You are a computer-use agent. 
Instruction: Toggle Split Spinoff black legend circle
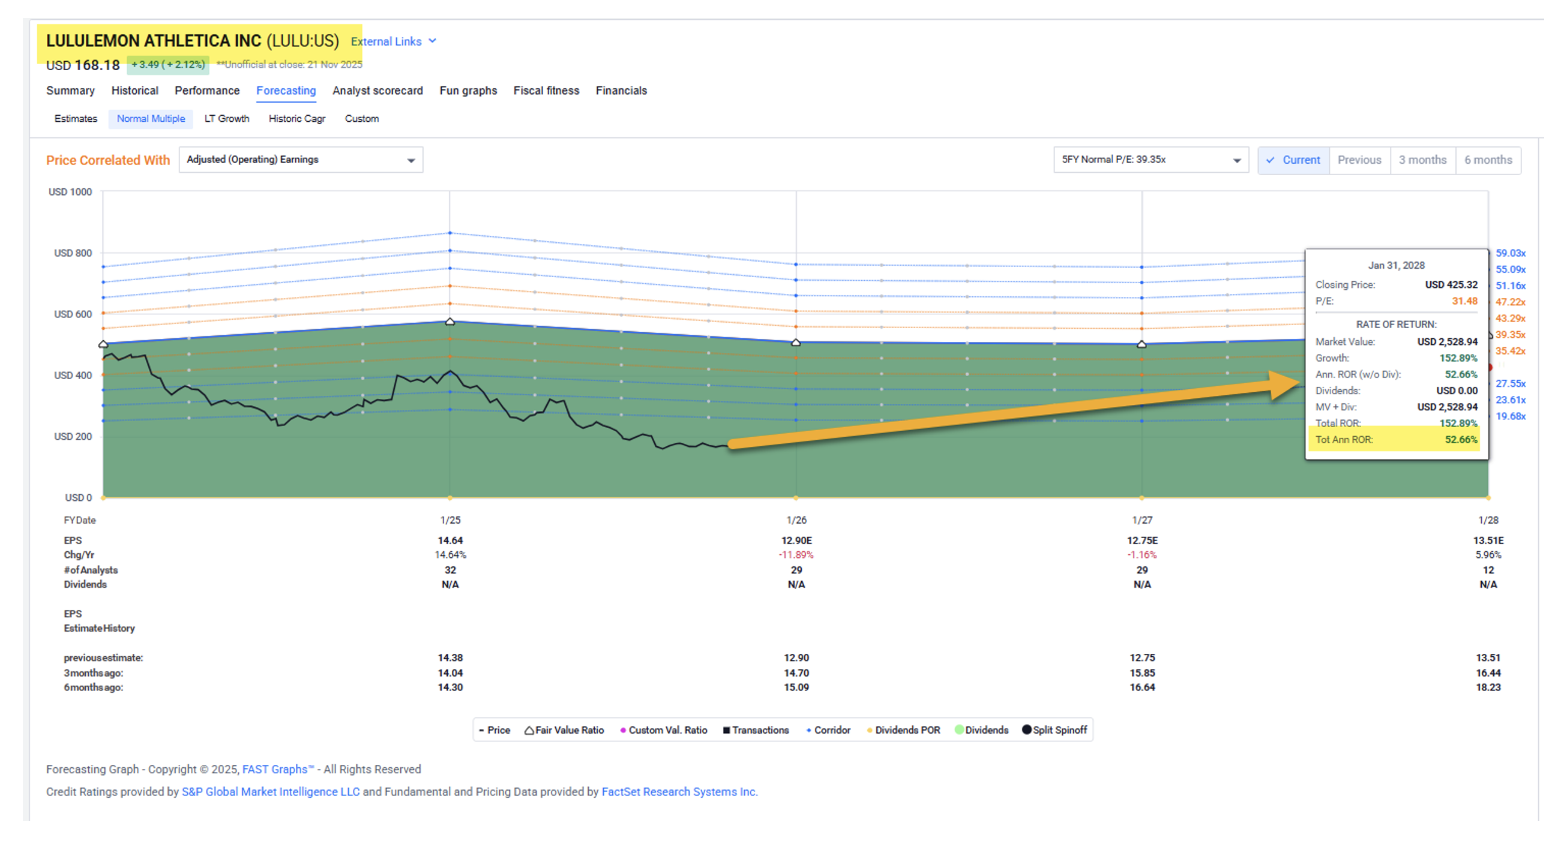tap(1027, 729)
